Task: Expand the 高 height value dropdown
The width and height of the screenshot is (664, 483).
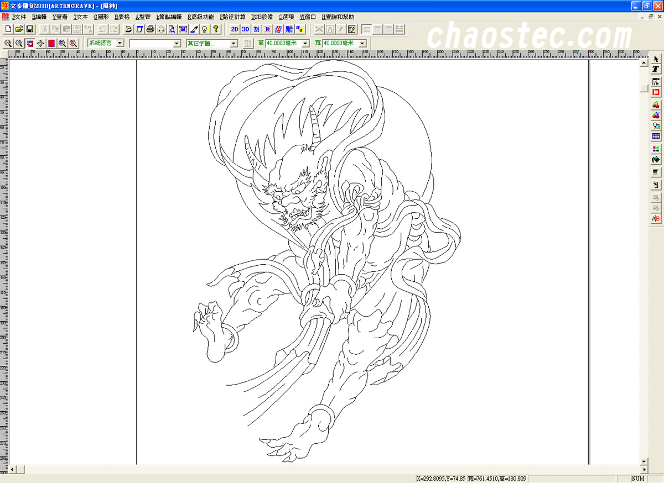Action: pyautogui.click(x=305, y=43)
